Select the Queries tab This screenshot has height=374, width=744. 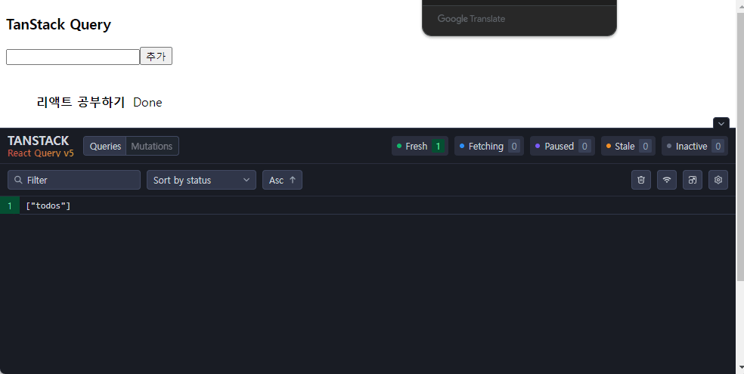click(x=105, y=146)
